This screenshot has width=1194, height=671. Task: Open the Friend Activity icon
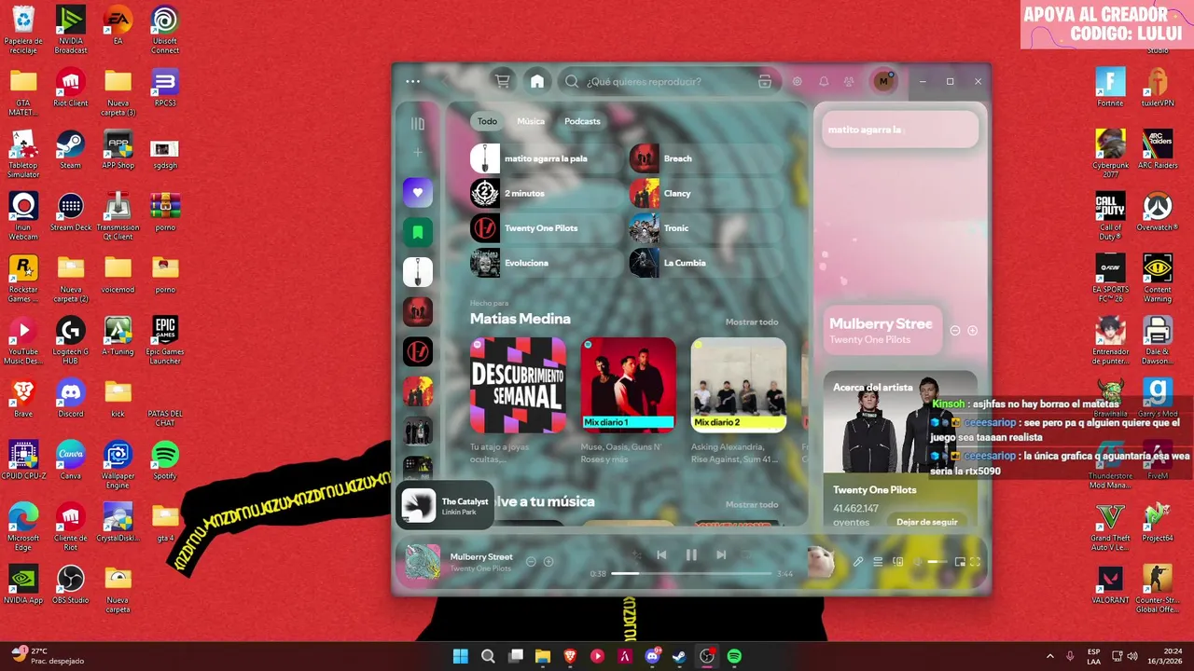point(849,81)
